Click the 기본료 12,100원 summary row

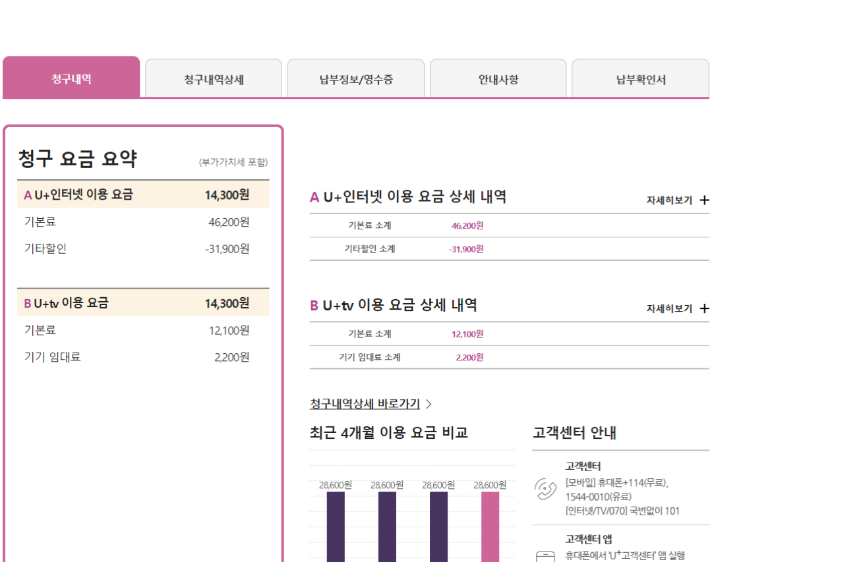click(x=143, y=330)
